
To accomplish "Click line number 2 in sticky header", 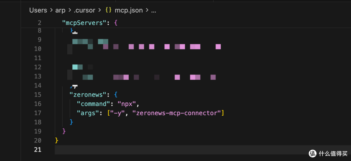I will click(40, 23).
